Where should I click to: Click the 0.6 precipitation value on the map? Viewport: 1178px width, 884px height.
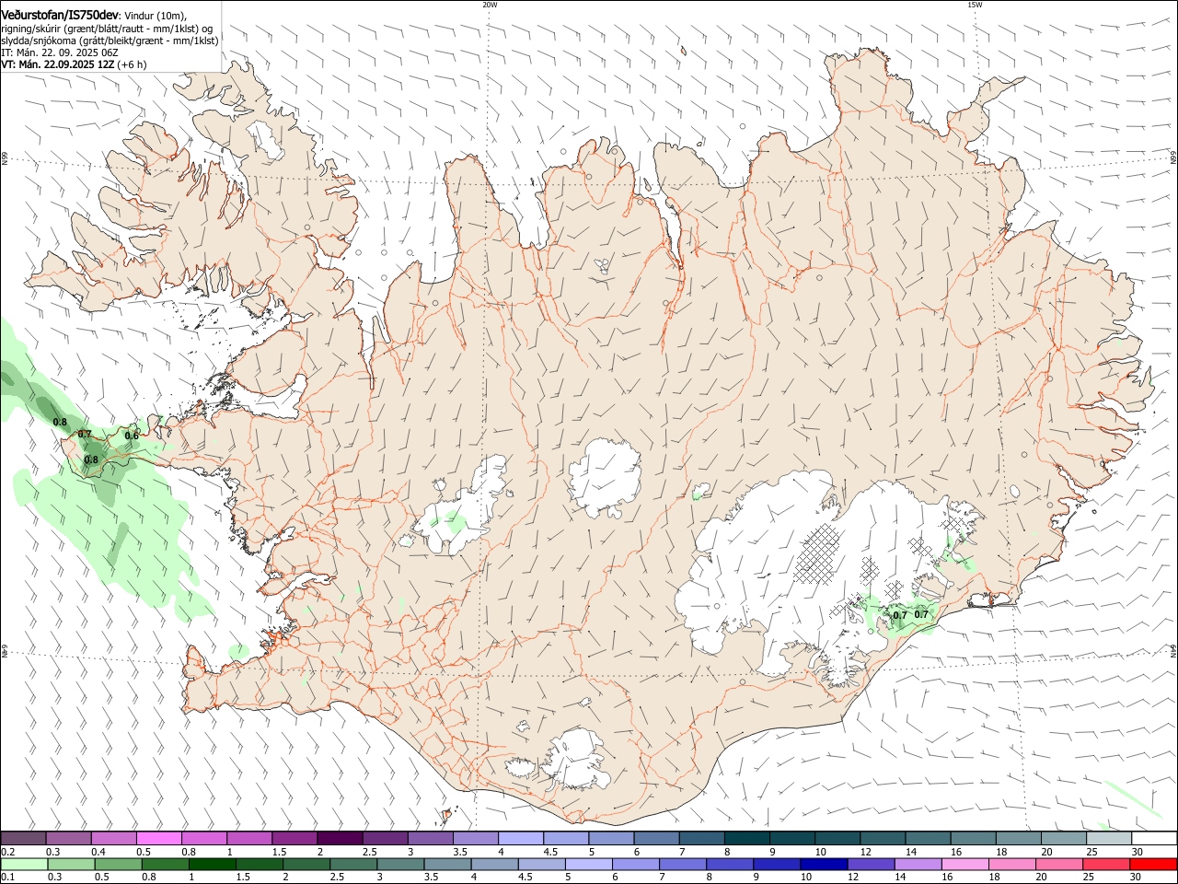(x=132, y=436)
